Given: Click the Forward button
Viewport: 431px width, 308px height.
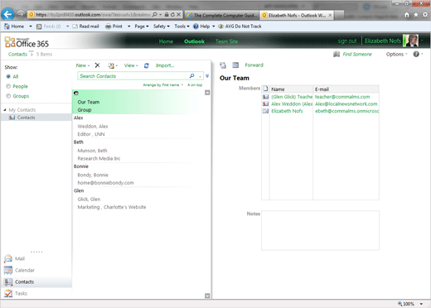Looking at the screenshot, I should pos(254,65).
